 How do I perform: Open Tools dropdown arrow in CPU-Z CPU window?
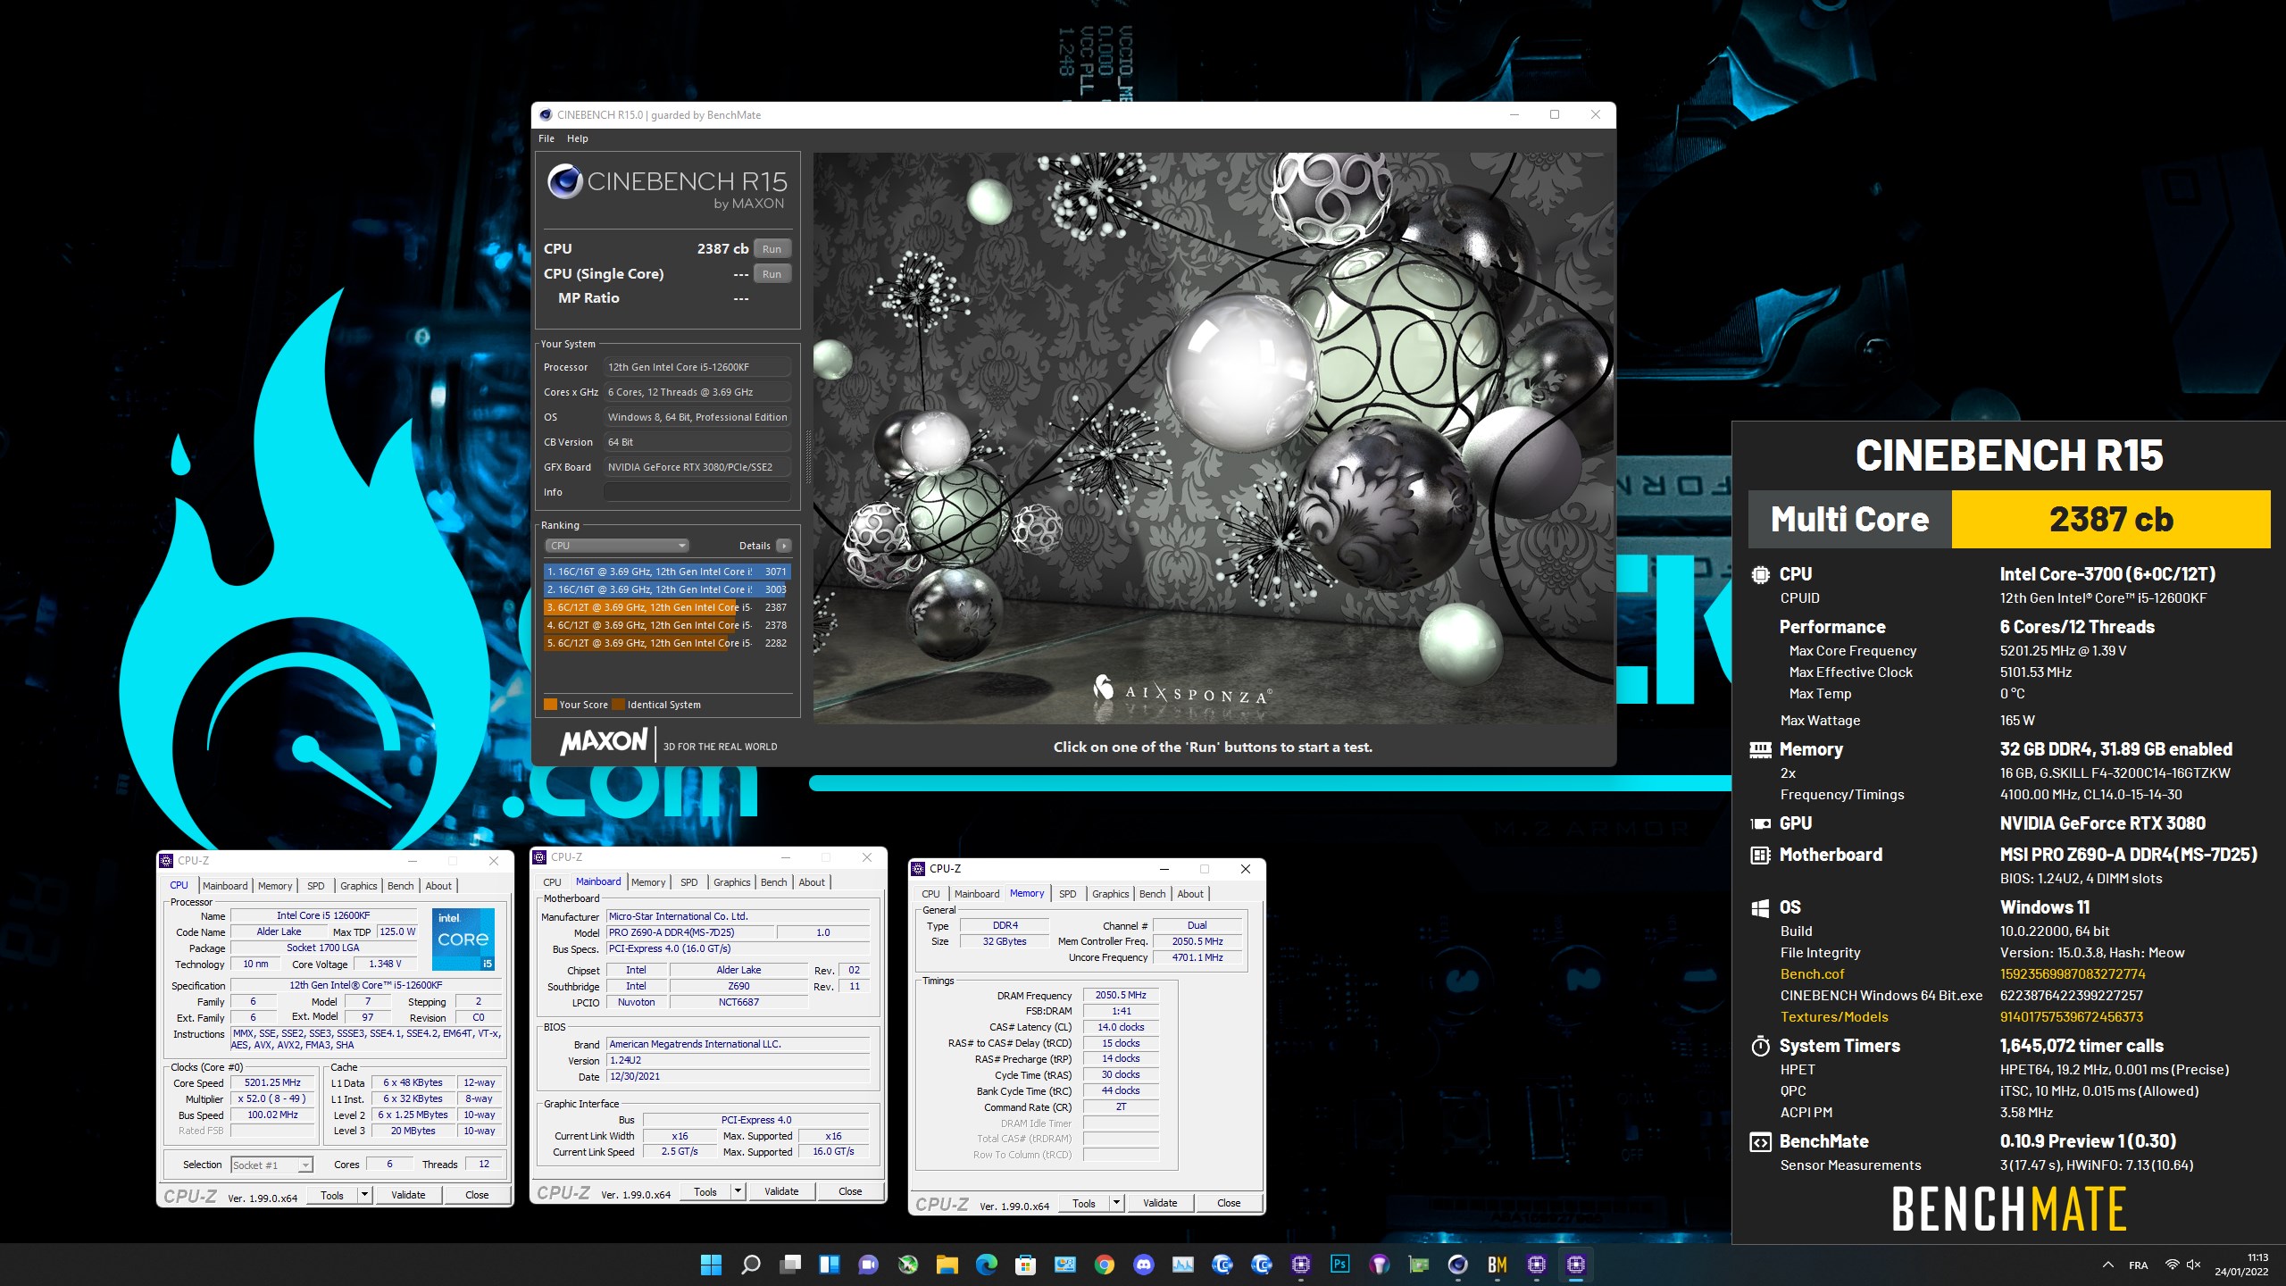point(364,1195)
